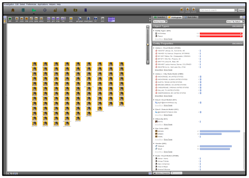249x178 pixels.
Task: Click the bar chart application icon
Action: point(55,10)
